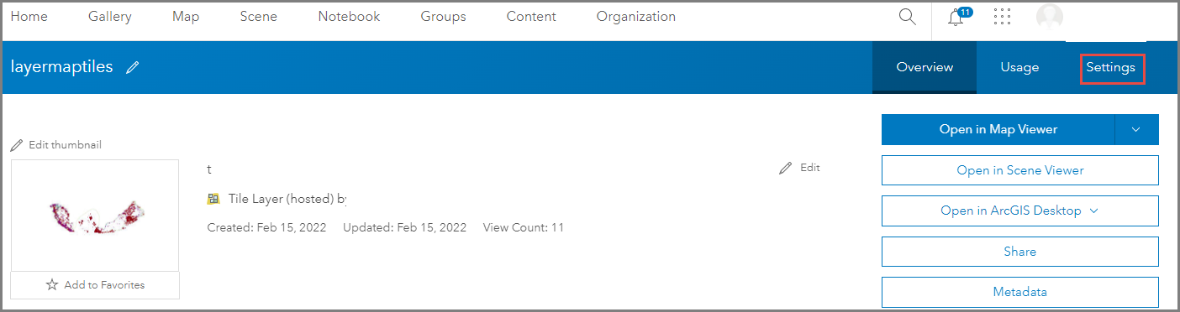Open the Gallery menu item
This screenshot has height=312, width=1180.
pyautogui.click(x=110, y=17)
